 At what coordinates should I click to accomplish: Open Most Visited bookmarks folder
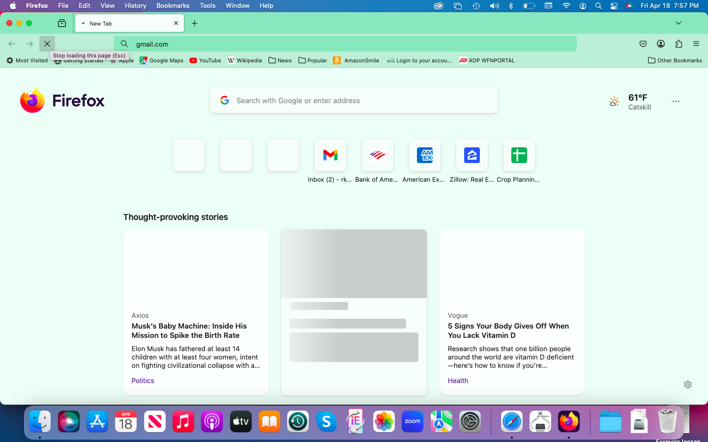point(27,60)
